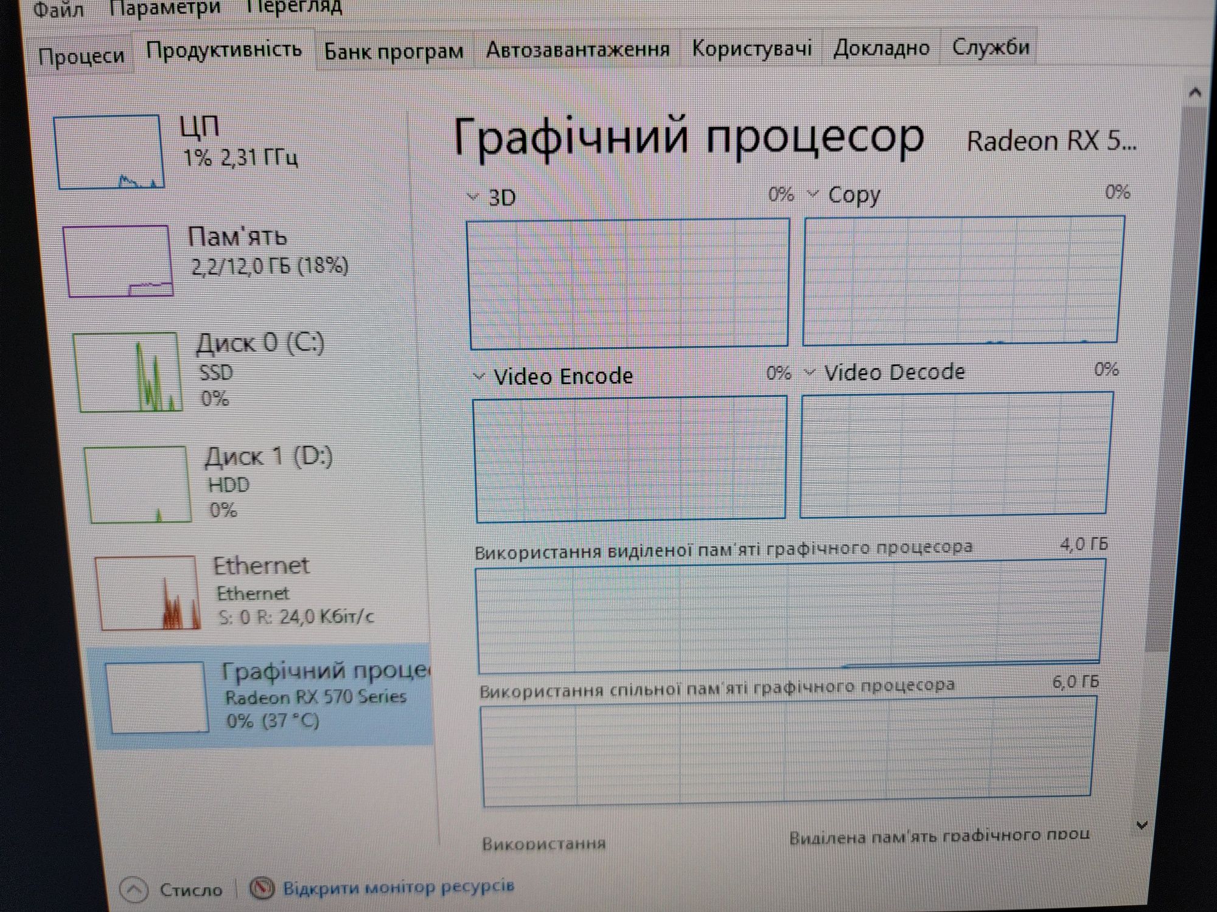This screenshot has width=1217, height=912.
Task: Switch to the Банк програм tab
Action: pyautogui.click(x=393, y=51)
